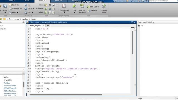Click the increase indent icon
Image resolution: width=178 pixels, height=100 pixels.
tap(50, 12)
